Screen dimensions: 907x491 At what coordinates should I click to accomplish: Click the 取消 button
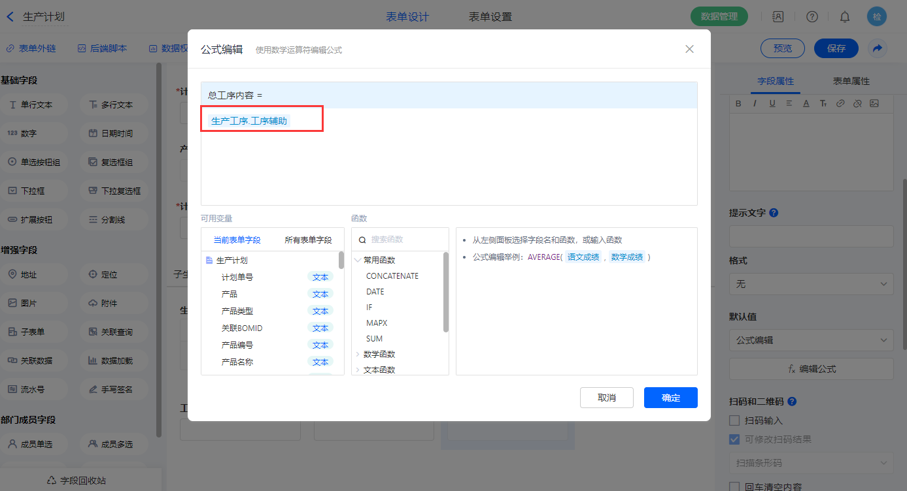(x=606, y=398)
